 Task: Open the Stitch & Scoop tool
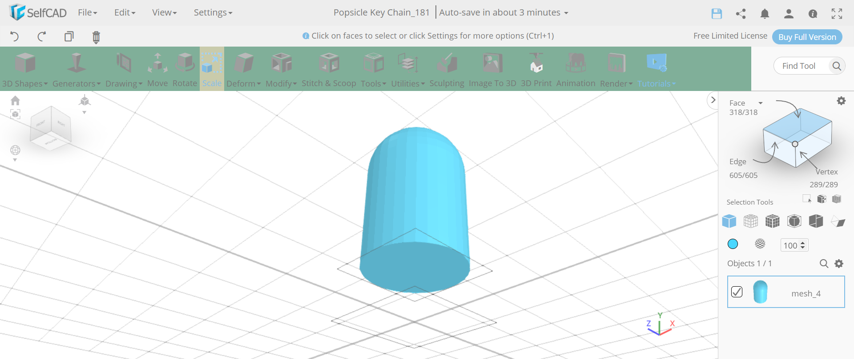pyautogui.click(x=329, y=69)
